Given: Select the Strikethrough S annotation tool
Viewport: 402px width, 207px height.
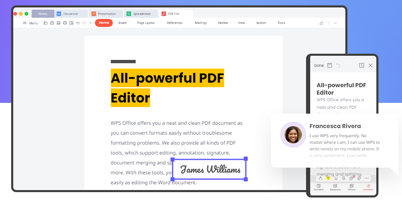Looking at the screenshot, I should coord(344,178).
